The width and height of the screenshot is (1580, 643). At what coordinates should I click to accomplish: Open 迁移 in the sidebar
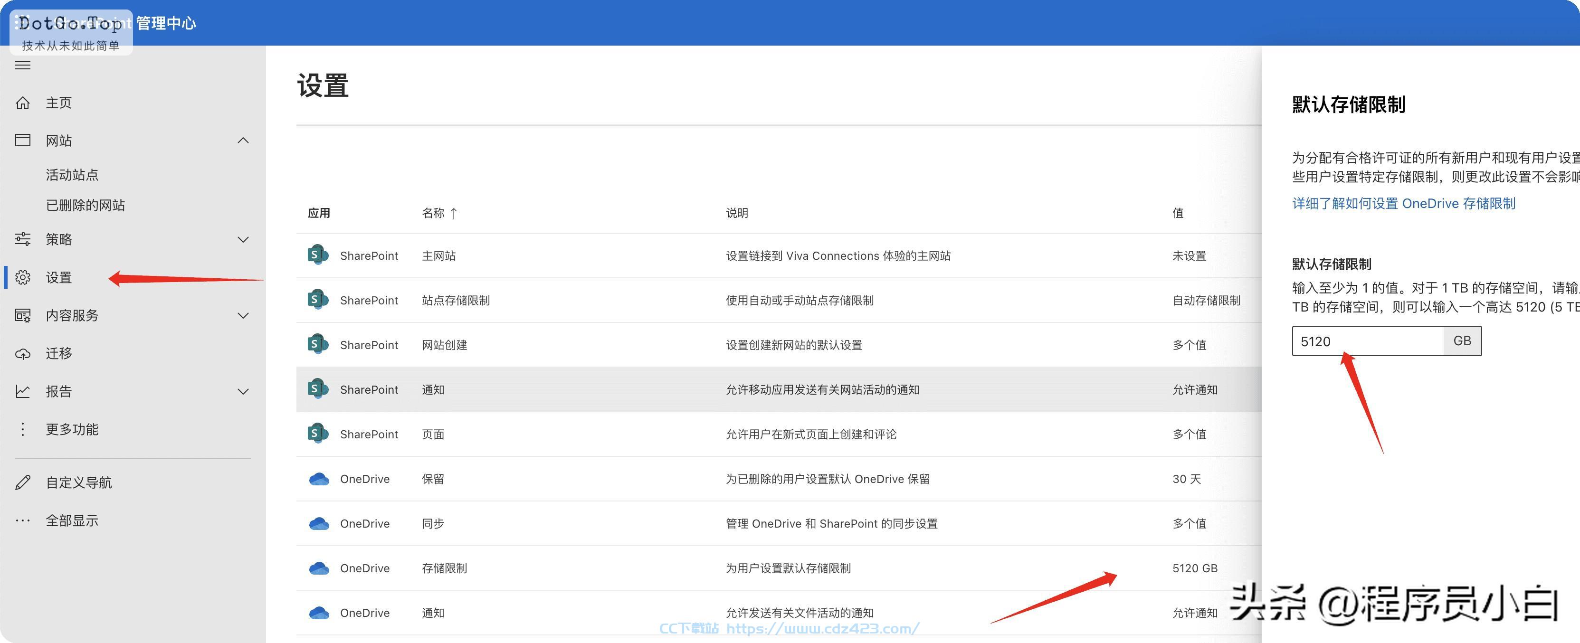[59, 353]
